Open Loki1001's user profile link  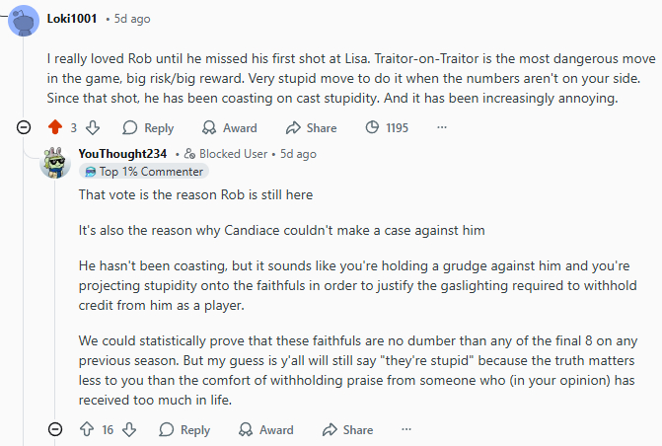tap(74, 19)
